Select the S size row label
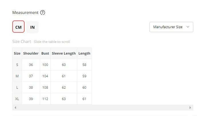The width and height of the screenshot is (197, 116). click(17, 65)
